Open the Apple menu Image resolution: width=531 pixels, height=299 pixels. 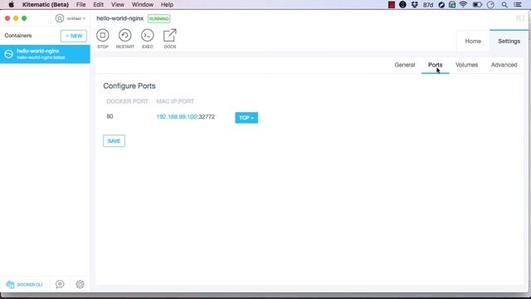pyautogui.click(x=11, y=5)
